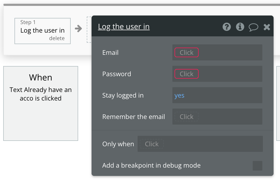Click the dashed next-step placeholder box

[89, 30]
